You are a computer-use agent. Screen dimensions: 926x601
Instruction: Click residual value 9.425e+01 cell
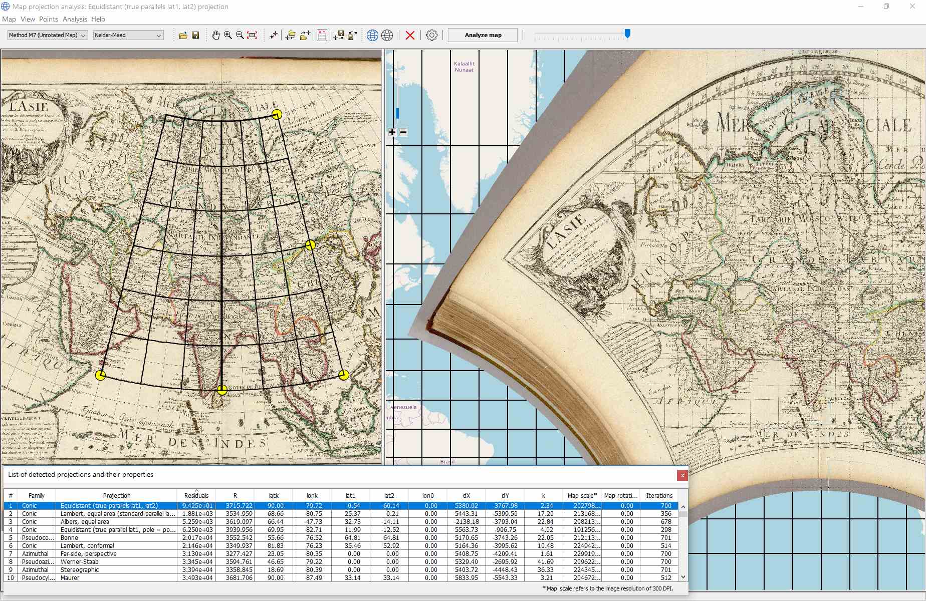[197, 506]
